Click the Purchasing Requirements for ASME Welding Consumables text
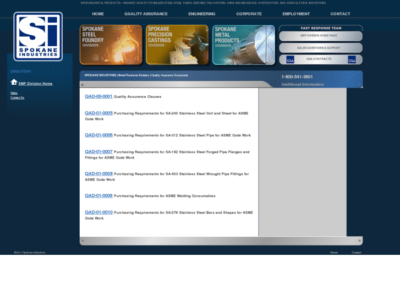 tap(165, 196)
